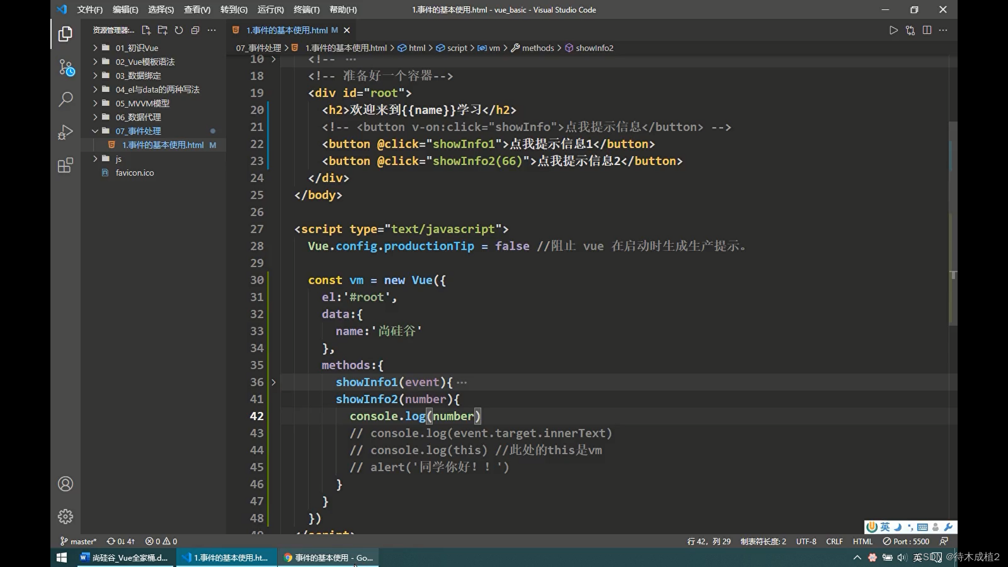Click the editor vertical scrollbar

coord(953,223)
